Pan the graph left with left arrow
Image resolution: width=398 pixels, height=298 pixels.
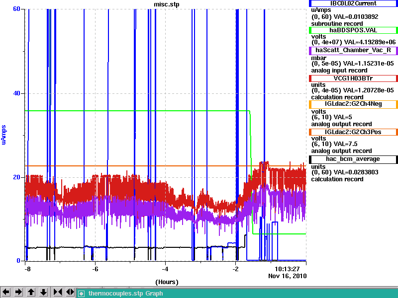click(x=6, y=292)
